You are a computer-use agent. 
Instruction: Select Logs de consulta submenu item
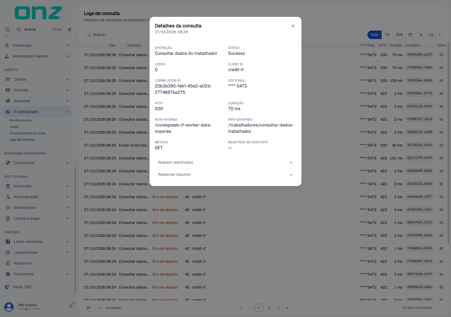tap(22, 140)
